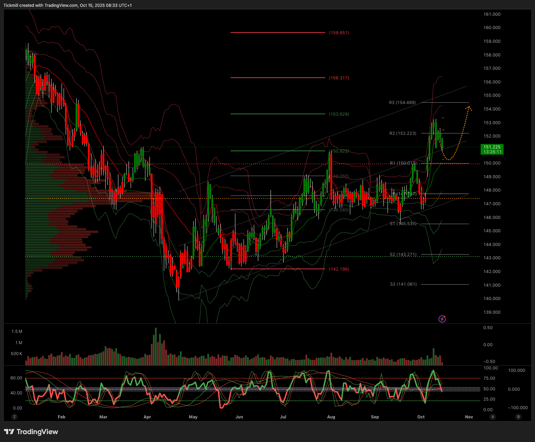The width and height of the screenshot is (535, 442).
Task: Click the purple lightning bolt icon
Action: [x=442, y=319]
